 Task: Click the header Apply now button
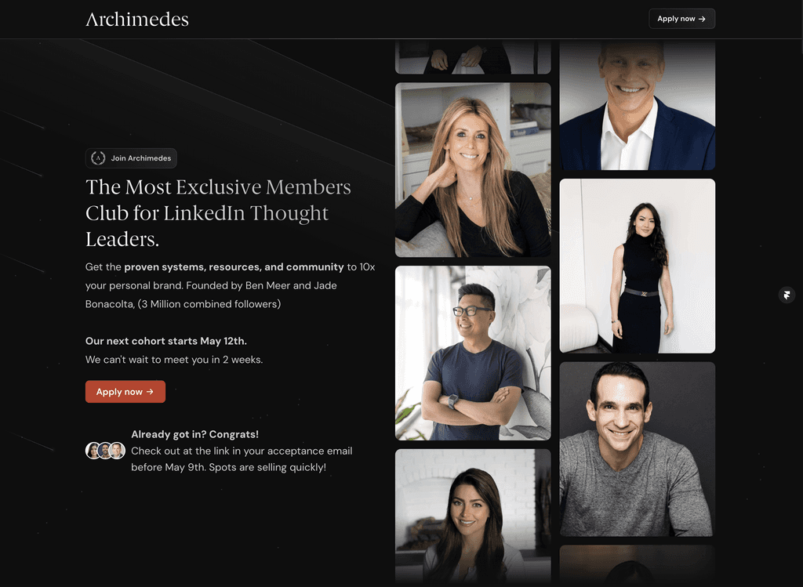(x=682, y=19)
